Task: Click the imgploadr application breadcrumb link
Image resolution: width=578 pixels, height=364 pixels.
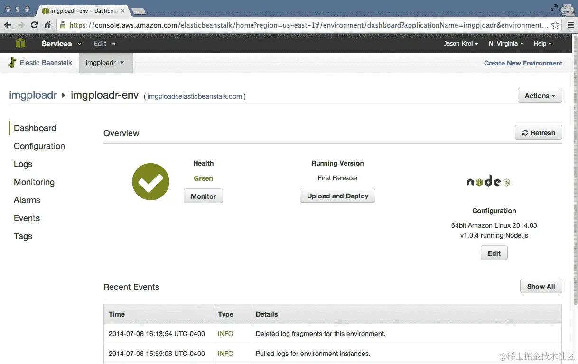Action: [x=33, y=95]
